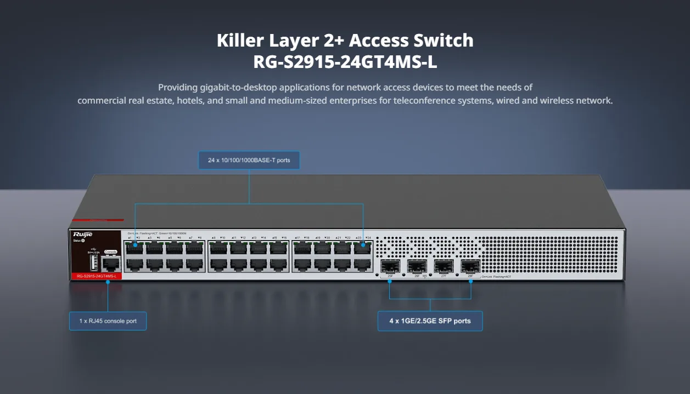Click the '4 x 1GE/2.5GE SFP ports' label
Image resolution: width=690 pixels, height=394 pixels.
pos(430,321)
